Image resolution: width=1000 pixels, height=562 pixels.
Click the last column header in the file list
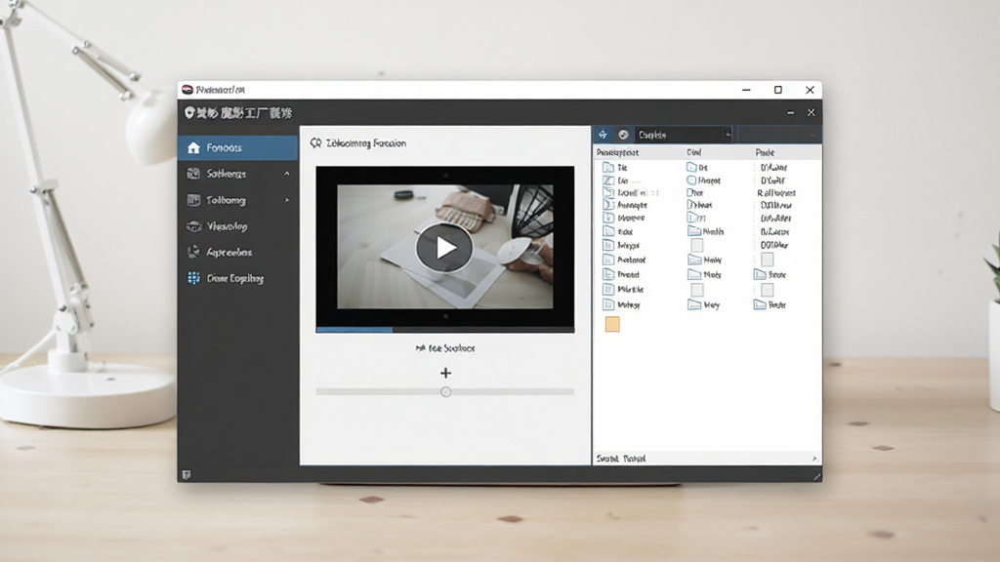765,152
